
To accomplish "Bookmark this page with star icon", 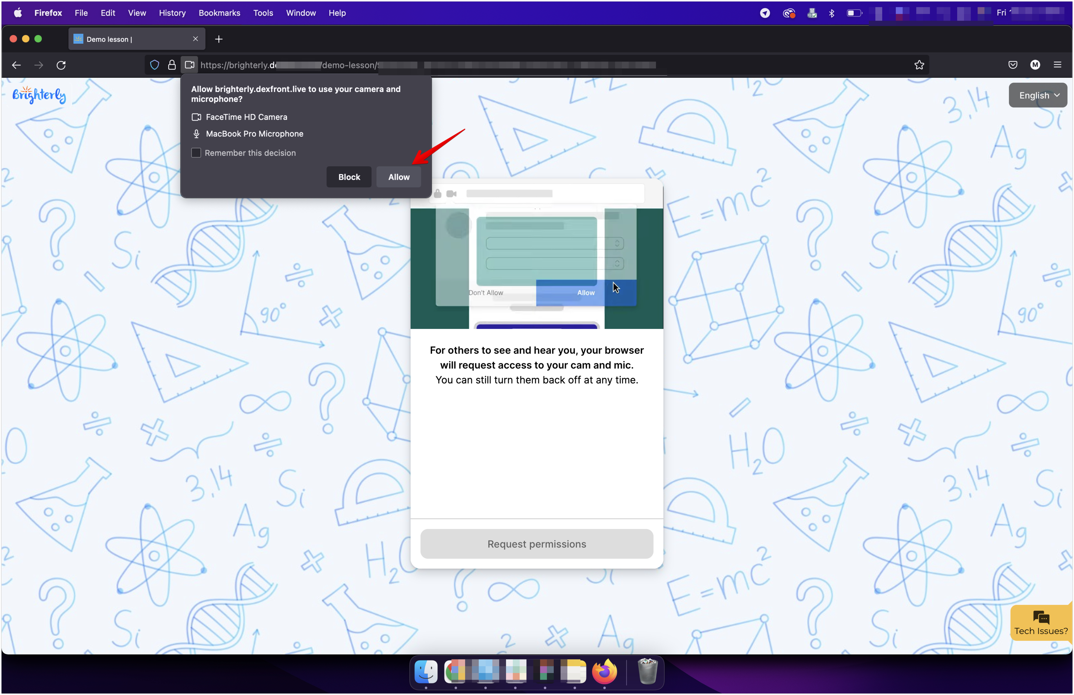I will (x=919, y=65).
